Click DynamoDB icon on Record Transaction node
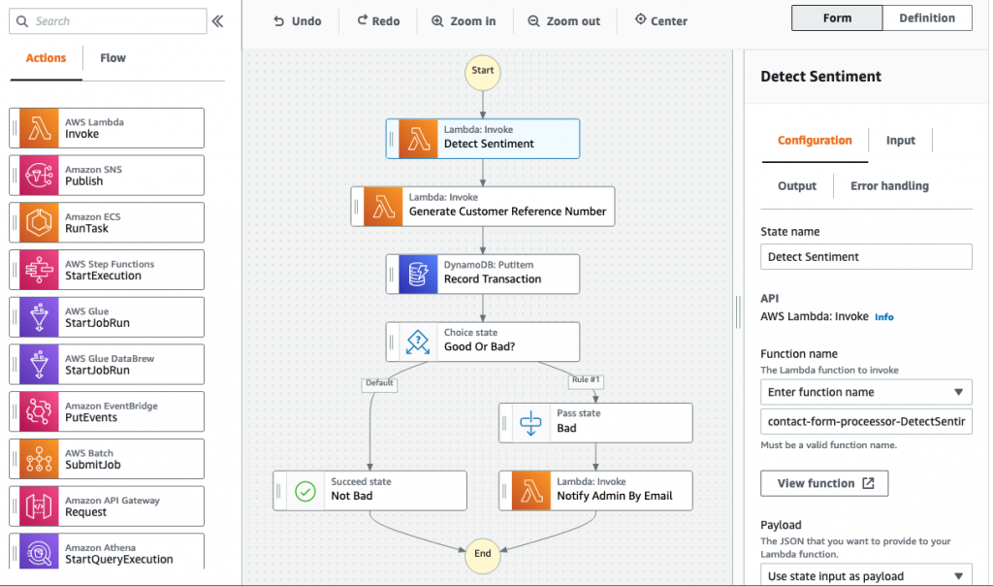993x586 pixels. tap(418, 275)
